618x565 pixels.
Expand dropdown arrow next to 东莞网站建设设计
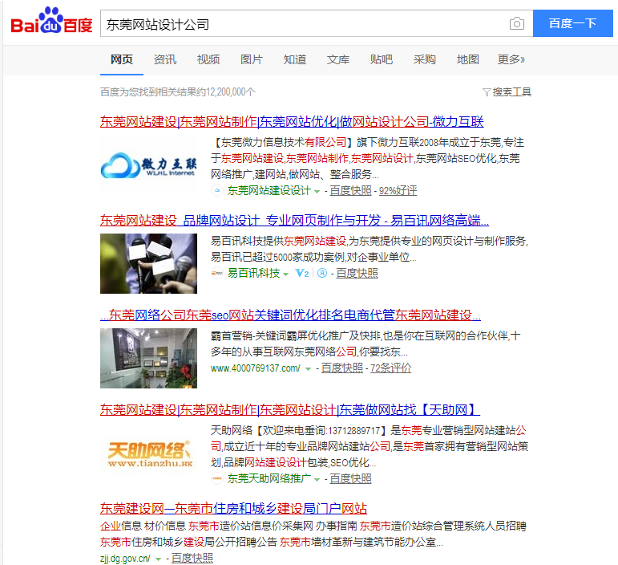[x=317, y=192]
